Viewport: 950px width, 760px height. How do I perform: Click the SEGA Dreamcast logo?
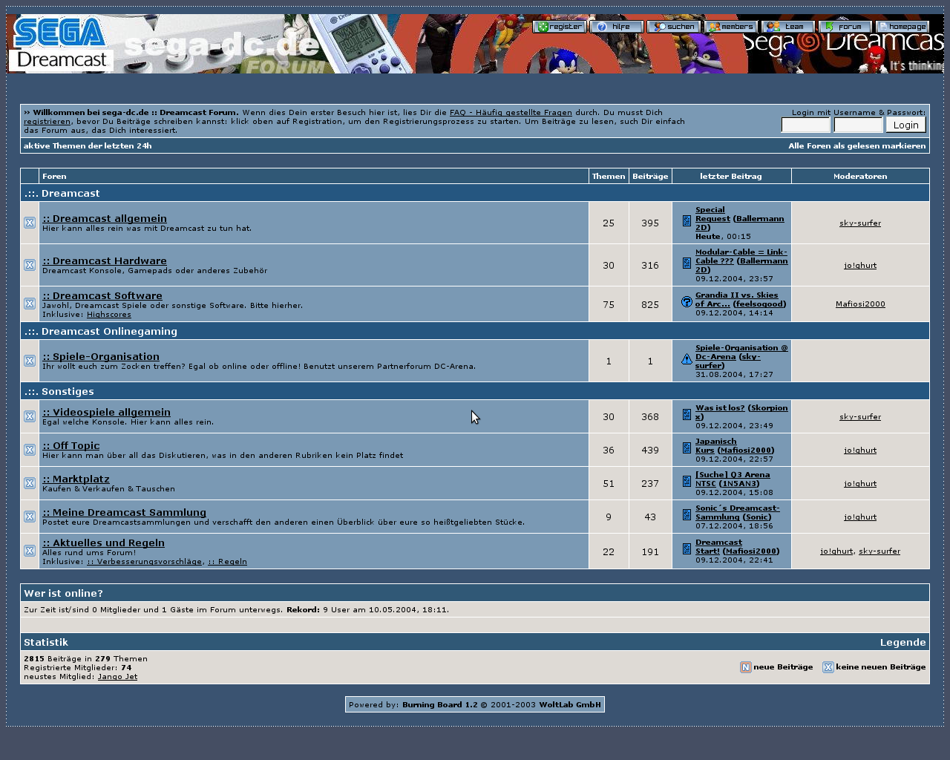(x=61, y=44)
